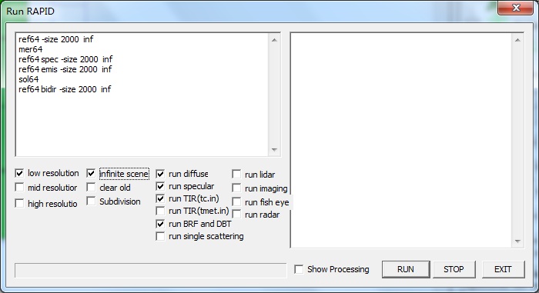This screenshot has width=539, height=293.
Task: Enable the Subdivision checkbox
Action: tap(91, 201)
